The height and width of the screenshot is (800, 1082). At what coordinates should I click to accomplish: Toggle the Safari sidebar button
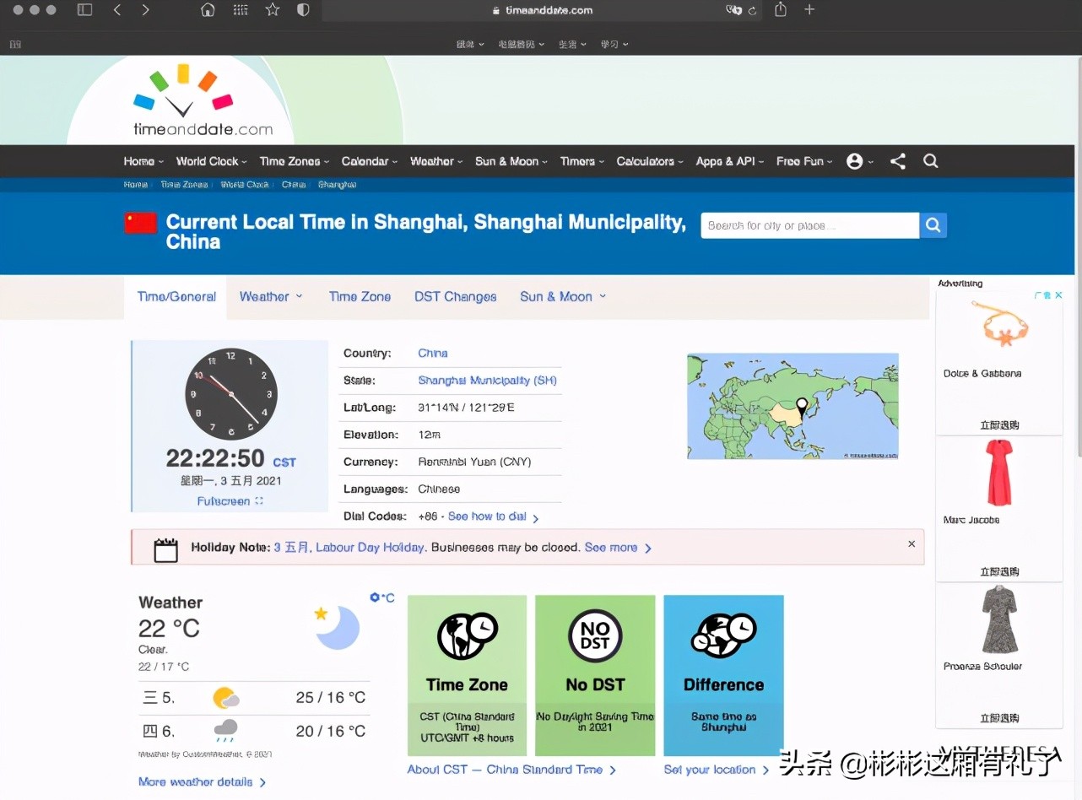(84, 10)
